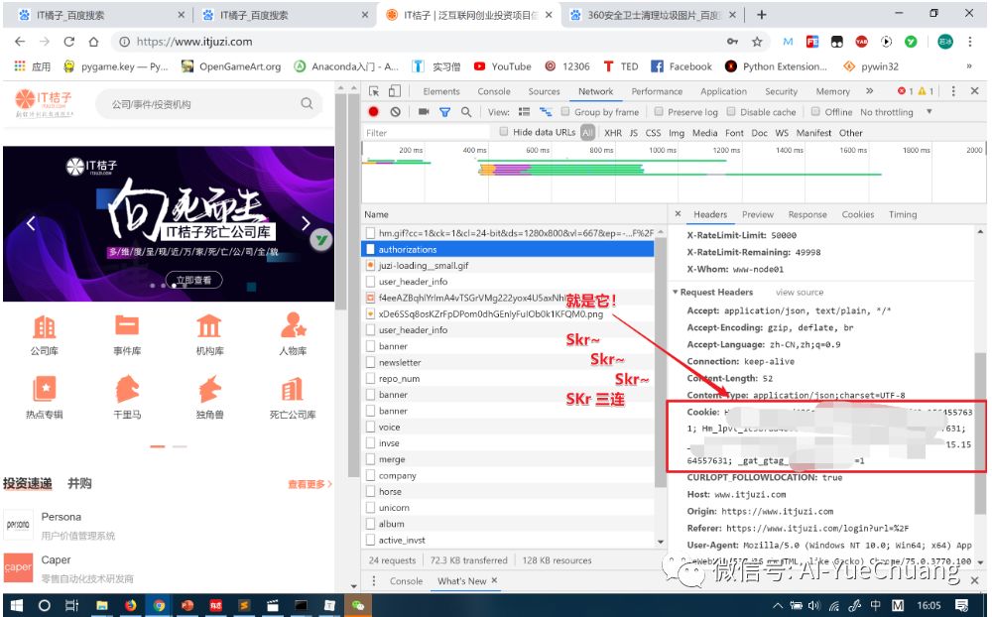Screen dimensions: 992x617
Task: Switch to the Elements tab
Action: [441, 91]
